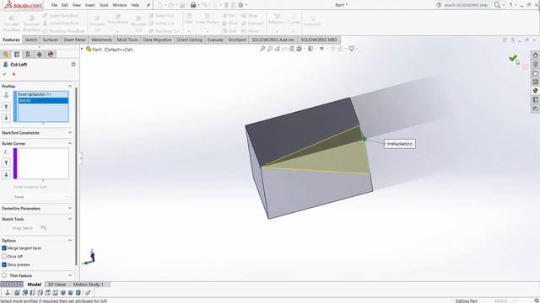Toggle the Show preview checkbox

4,265
